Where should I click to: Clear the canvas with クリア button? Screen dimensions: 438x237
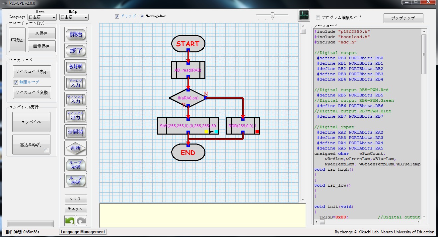(76, 199)
